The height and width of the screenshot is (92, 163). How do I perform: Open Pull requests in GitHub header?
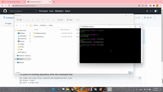point(43,11)
